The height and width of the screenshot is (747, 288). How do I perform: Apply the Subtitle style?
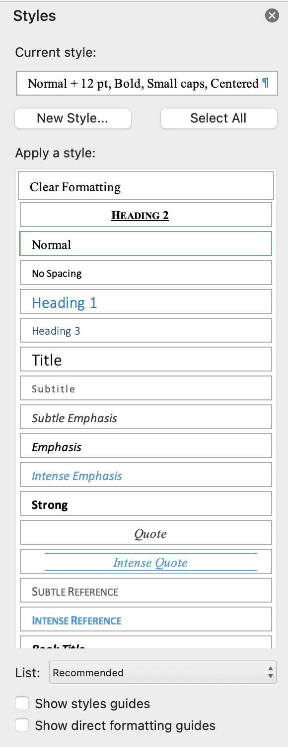tap(145, 388)
